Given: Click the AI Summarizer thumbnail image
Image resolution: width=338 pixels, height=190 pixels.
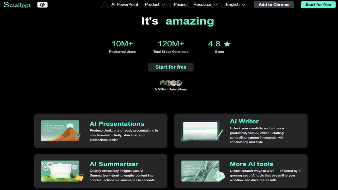Looking at the screenshot, I should pos(62,171).
